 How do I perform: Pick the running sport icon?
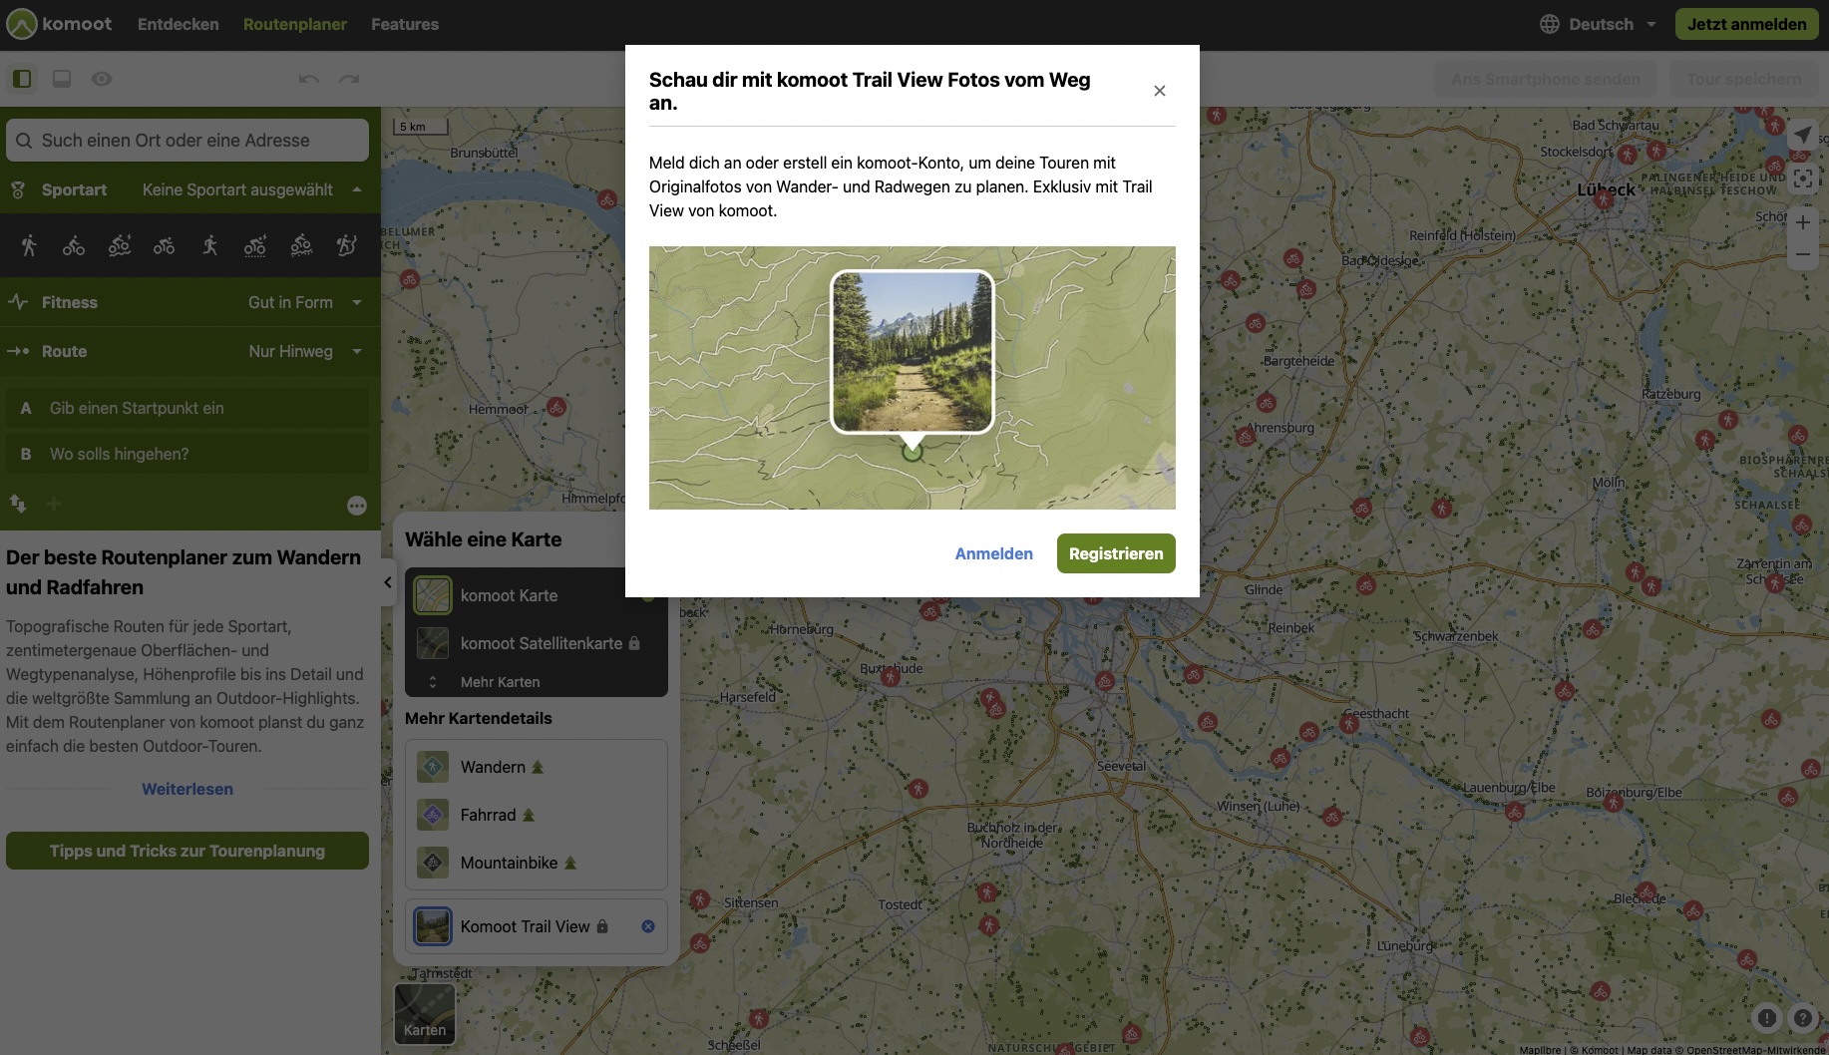(x=209, y=245)
